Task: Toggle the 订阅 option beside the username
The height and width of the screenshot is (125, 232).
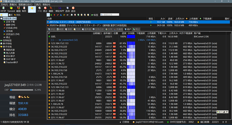Action: pos(38,85)
